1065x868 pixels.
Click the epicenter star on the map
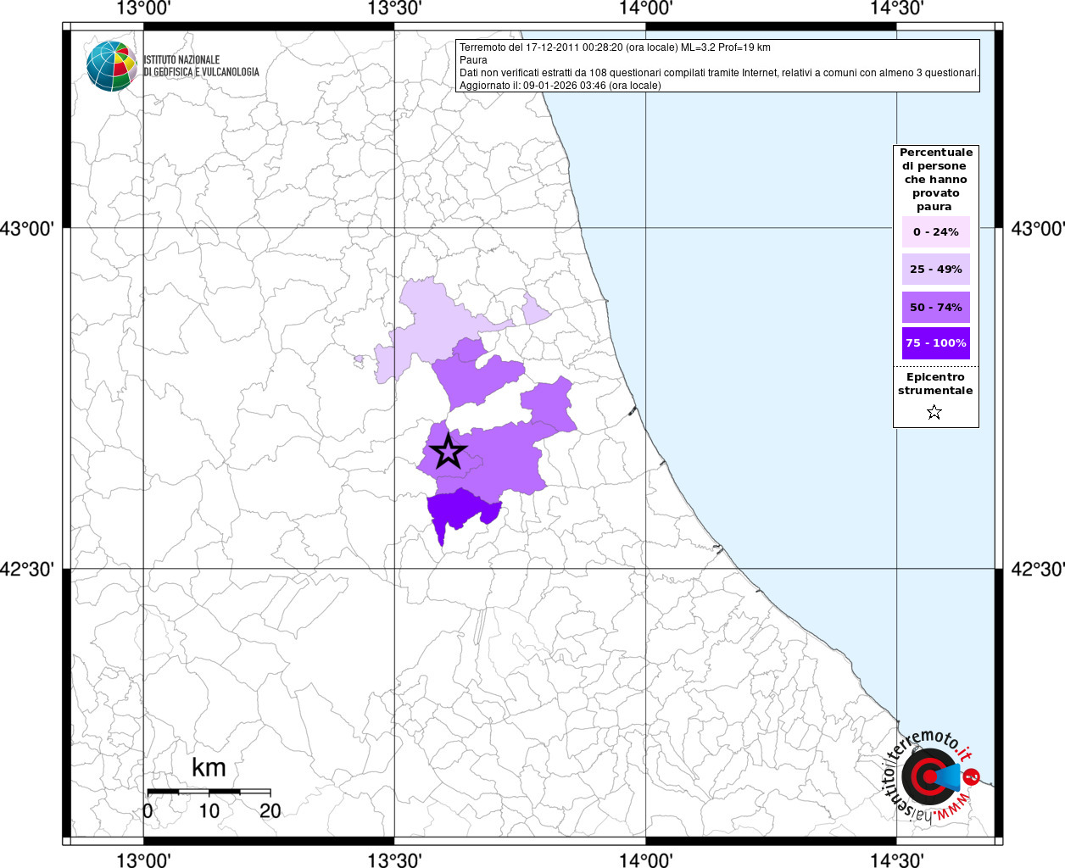[448, 451]
